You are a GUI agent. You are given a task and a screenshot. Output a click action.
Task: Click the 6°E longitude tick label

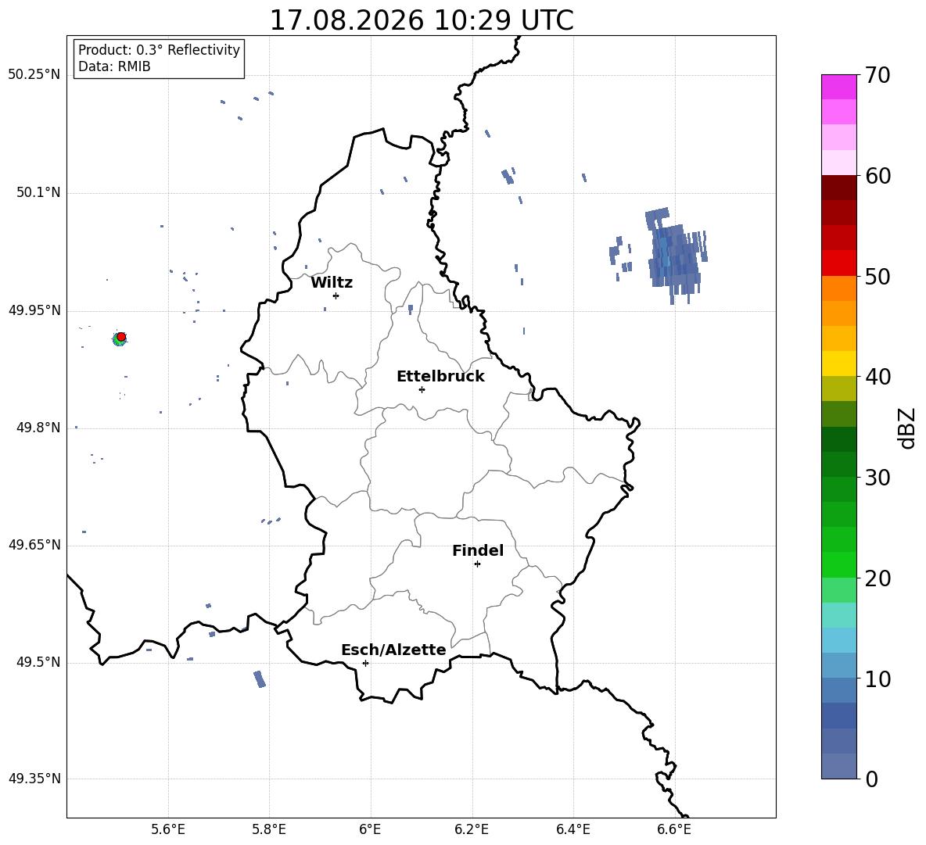(370, 830)
